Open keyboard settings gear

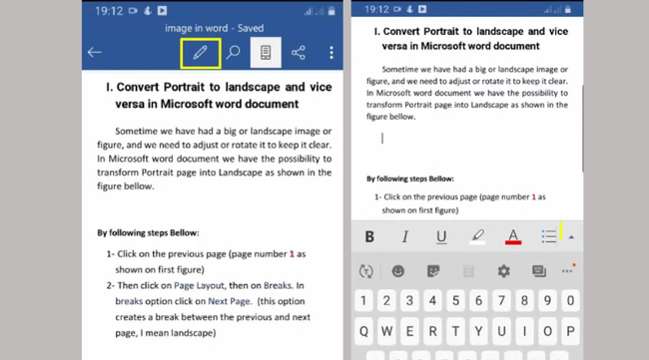coord(503,271)
